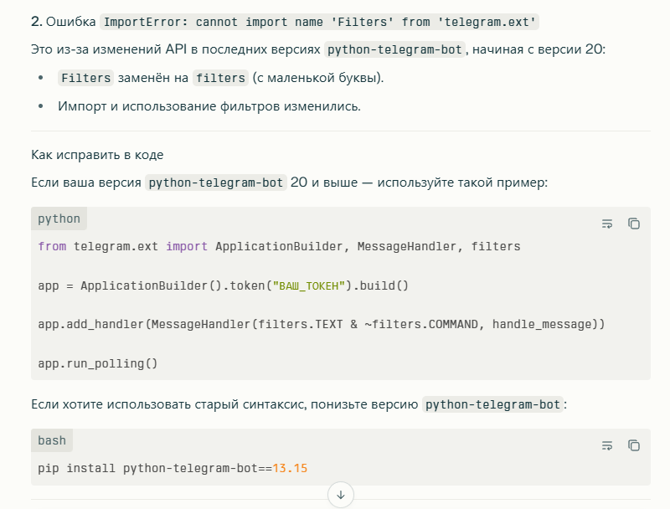Viewport: 670px width, 509px height.
Task: Click the "Как исправить в коде" heading
Action: point(97,155)
